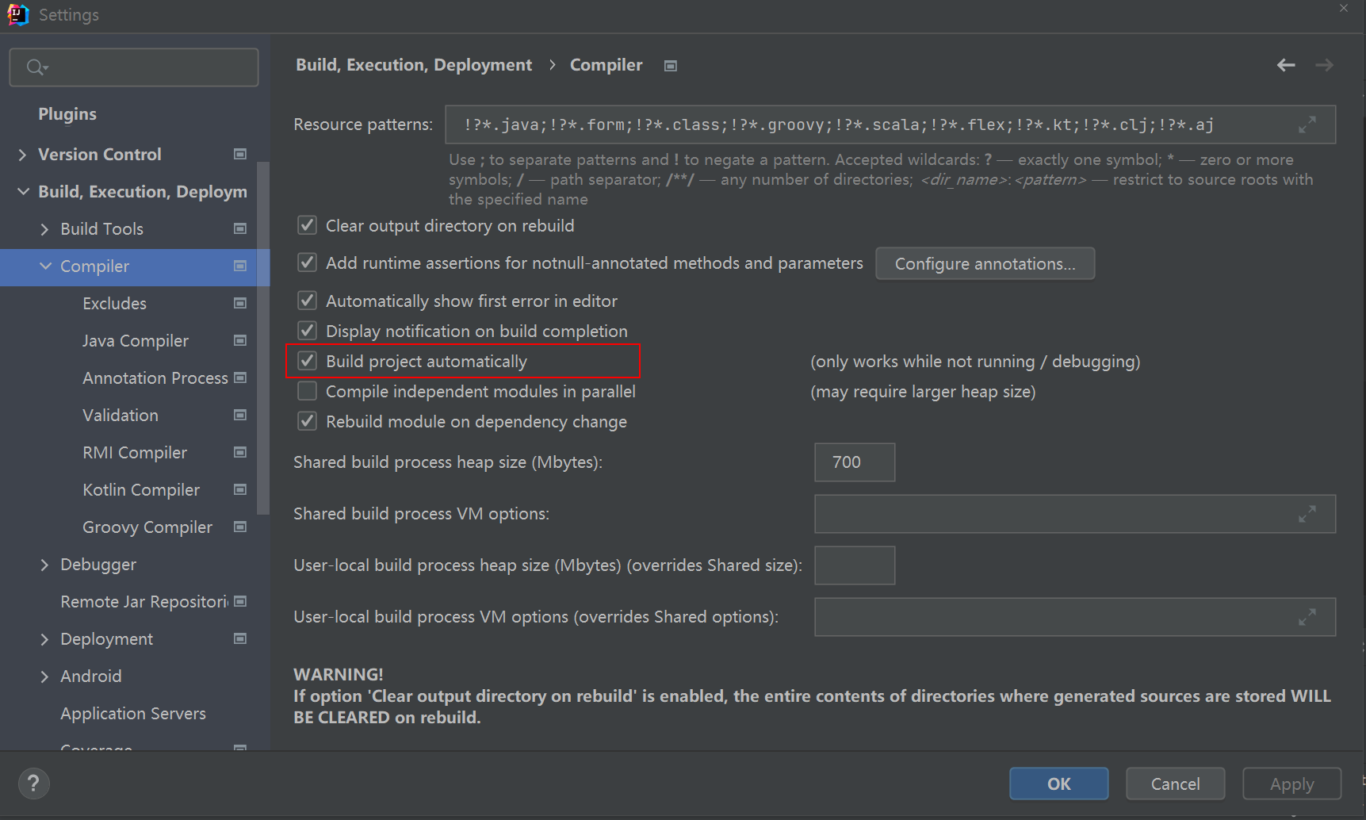Uncheck Clear output directory on rebuild
This screenshot has height=820, width=1366.
point(308,226)
